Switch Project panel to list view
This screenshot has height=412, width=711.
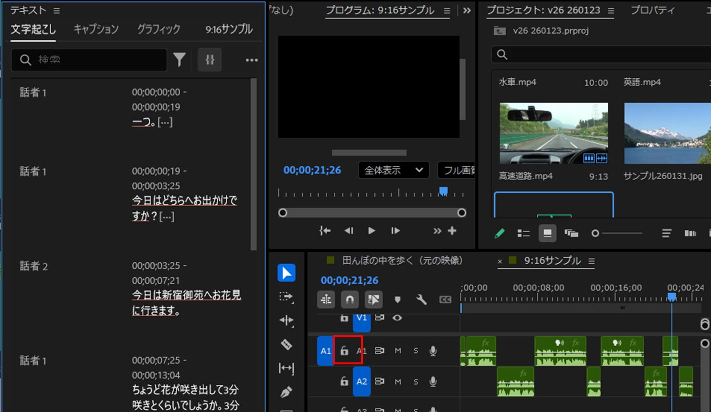[x=523, y=233]
